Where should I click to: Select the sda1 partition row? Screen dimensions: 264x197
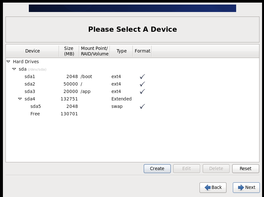click(132, 76)
